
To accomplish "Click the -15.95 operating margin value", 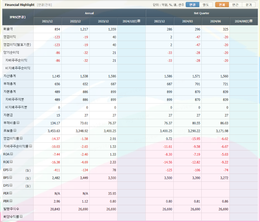I will [196, 139].
